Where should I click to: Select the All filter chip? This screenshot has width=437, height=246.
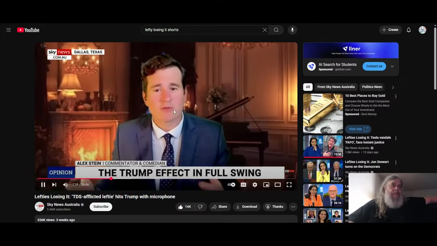pos(308,87)
